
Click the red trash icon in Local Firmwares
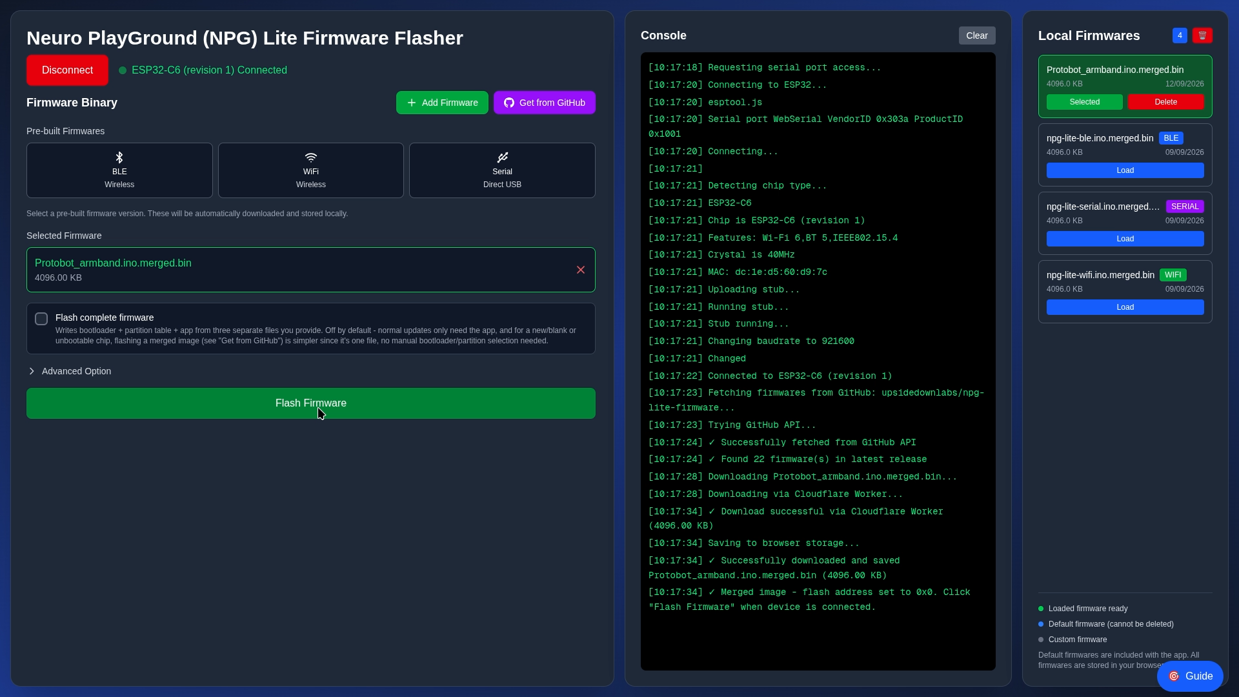click(x=1202, y=35)
